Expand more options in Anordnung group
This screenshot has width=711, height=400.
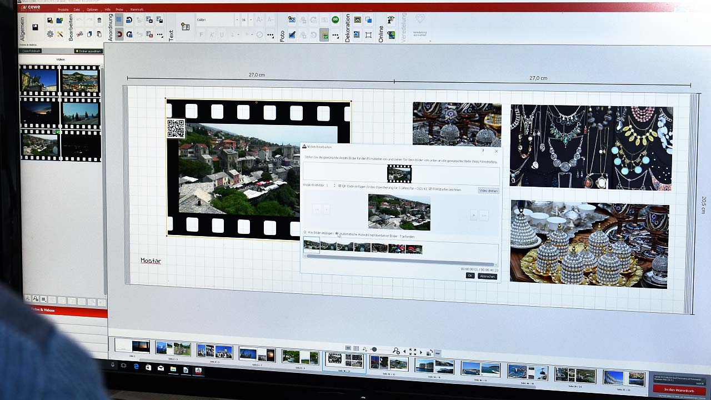point(160,35)
